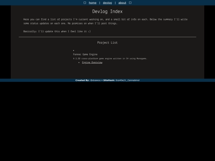The width and height of the screenshot is (215, 161).
Task: Click the 'Created By:' footer label
Action: click(x=82, y=80)
